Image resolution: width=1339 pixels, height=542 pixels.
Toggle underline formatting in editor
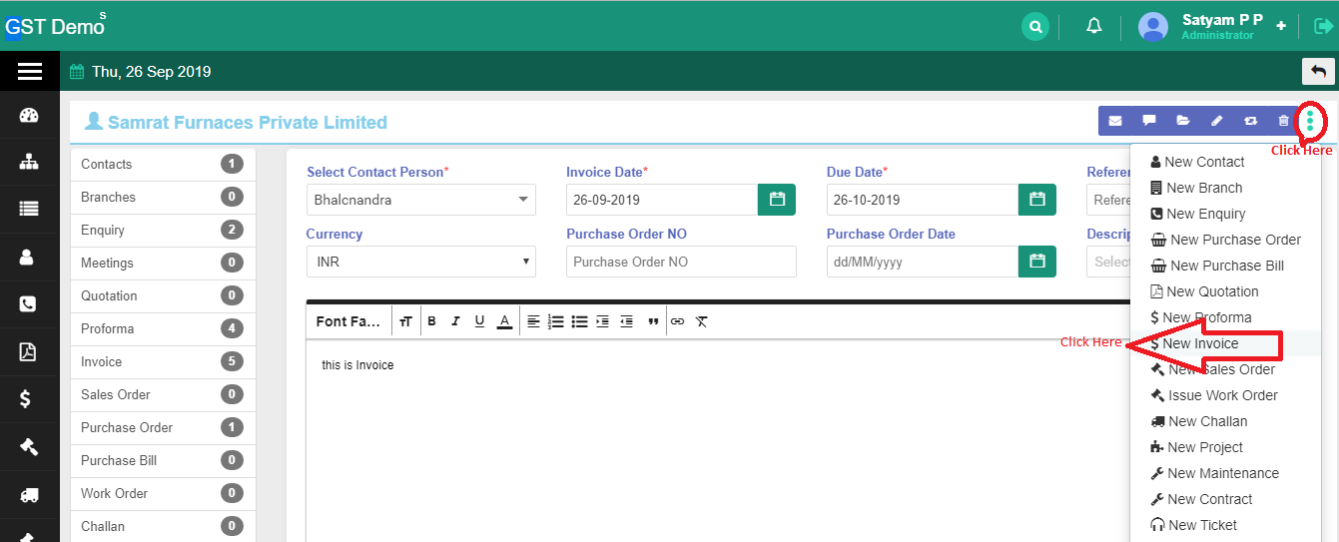(x=479, y=321)
